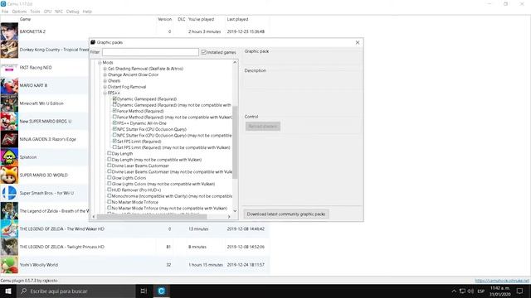This screenshot has height=298, width=531.
Task: Click the Cemu logo in title bar
Action: click(3, 3)
